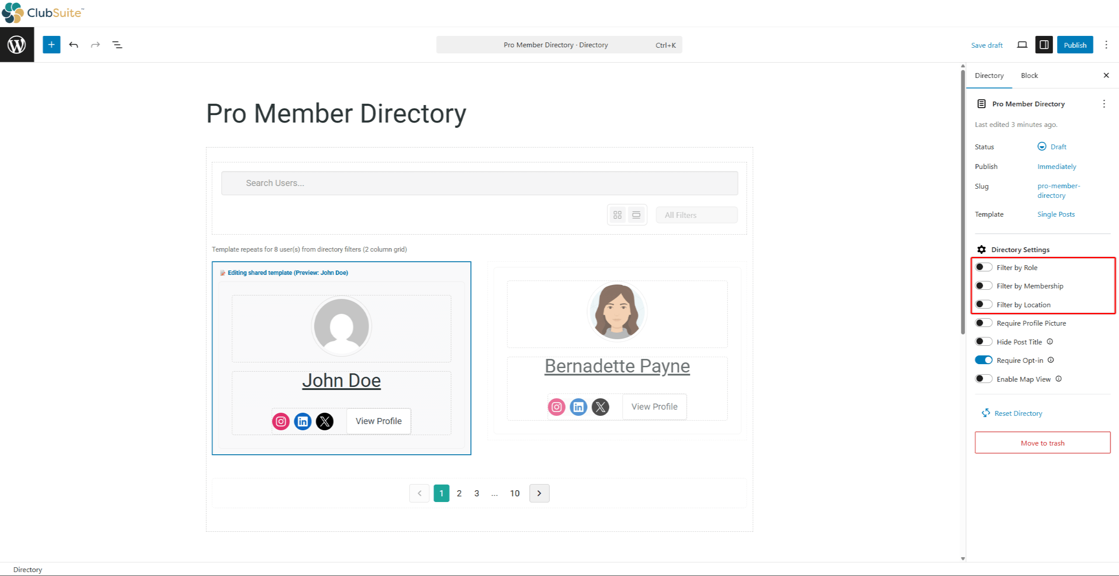This screenshot has width=1119, height=576.
Task: Open the block inserter plus button
Action: [51, 45]
